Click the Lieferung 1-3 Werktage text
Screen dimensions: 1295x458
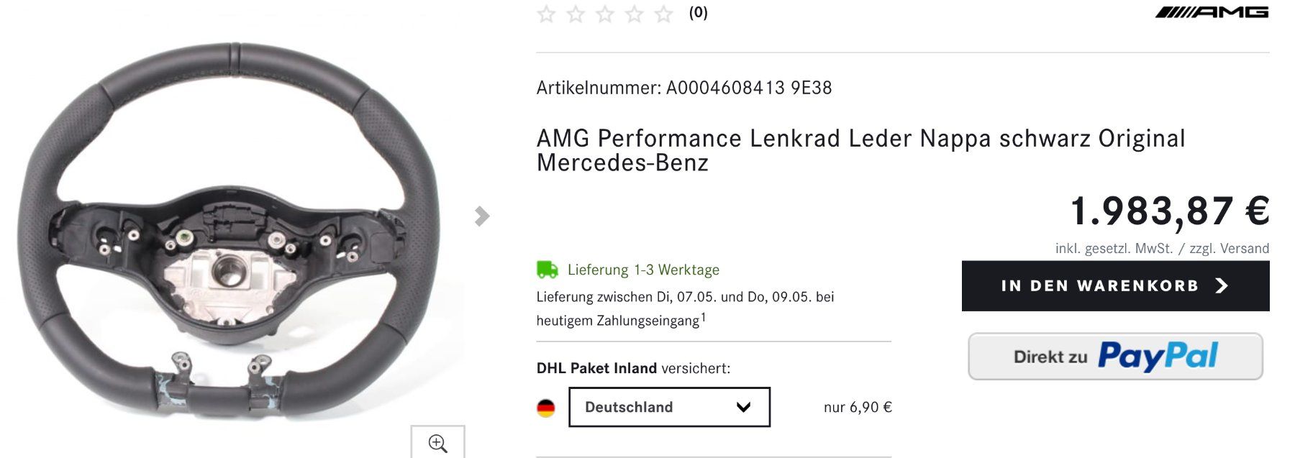pyautogui.click(x=643, y=270)
